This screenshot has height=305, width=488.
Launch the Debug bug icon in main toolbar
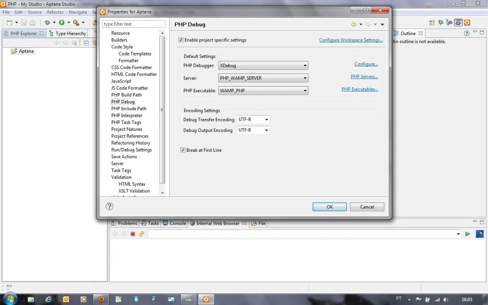click(47, 23)
